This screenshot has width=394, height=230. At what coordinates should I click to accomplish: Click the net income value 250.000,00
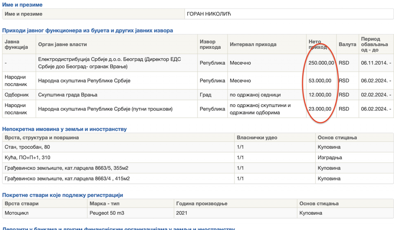click(321, 63)
